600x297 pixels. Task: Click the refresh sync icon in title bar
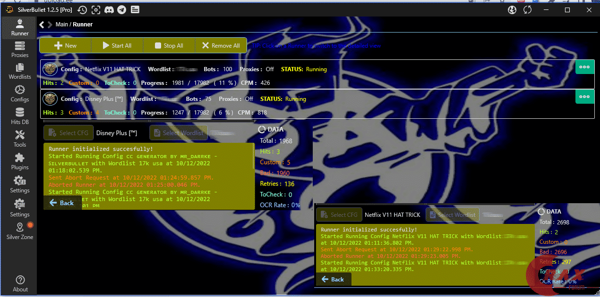pos(528,9)
